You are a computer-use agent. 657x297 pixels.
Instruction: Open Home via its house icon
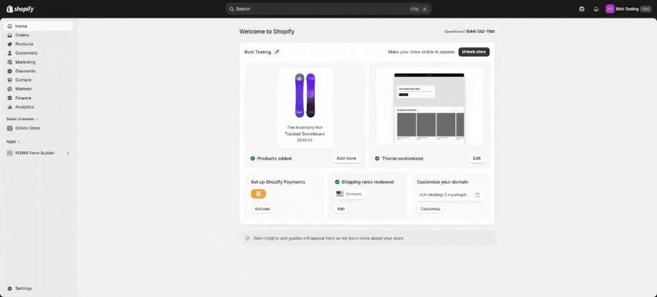tap(10, 26)
